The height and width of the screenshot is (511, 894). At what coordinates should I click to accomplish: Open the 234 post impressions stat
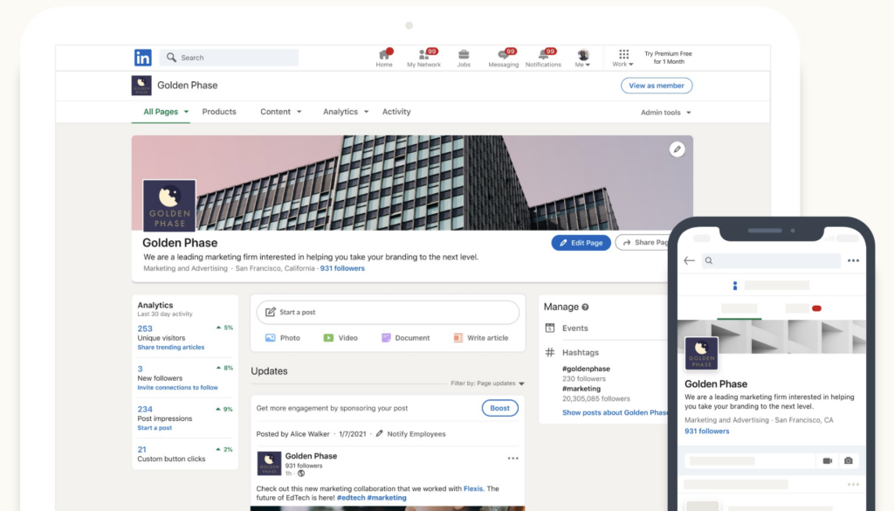[145, 409]
